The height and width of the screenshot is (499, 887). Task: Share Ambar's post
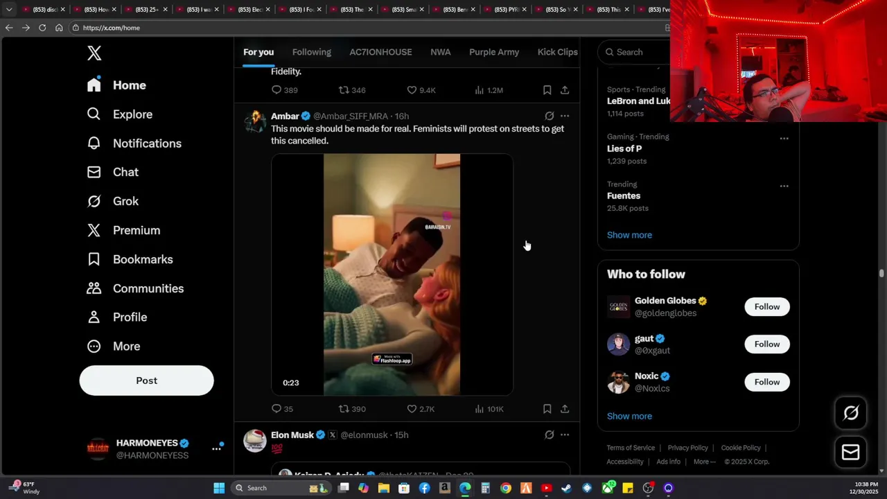[565, 409]
